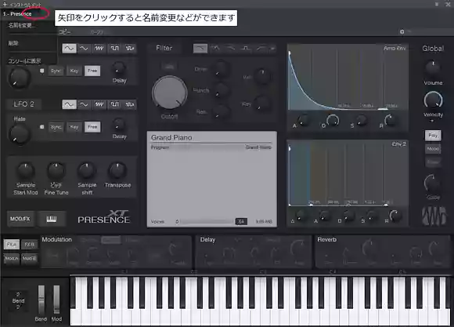Click the Grand Piano preset name field

[211, 137]
